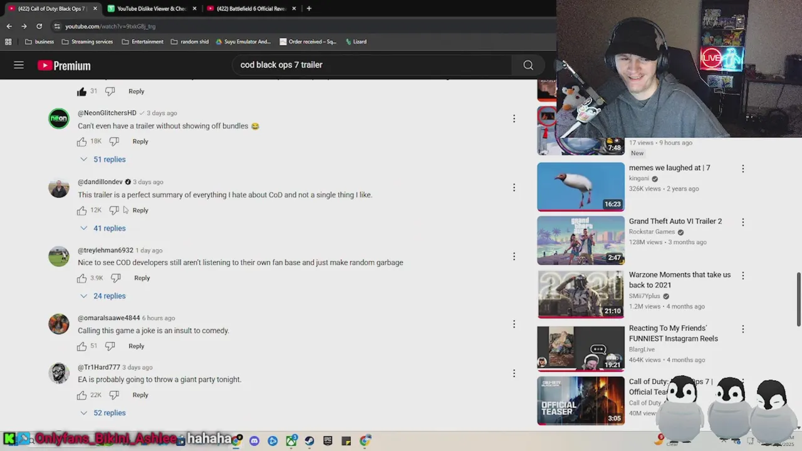This screenshot has height=451, width=802.
Task: Dislike @omaralsaawe4844's comment
Action: [x=110, y=346]
